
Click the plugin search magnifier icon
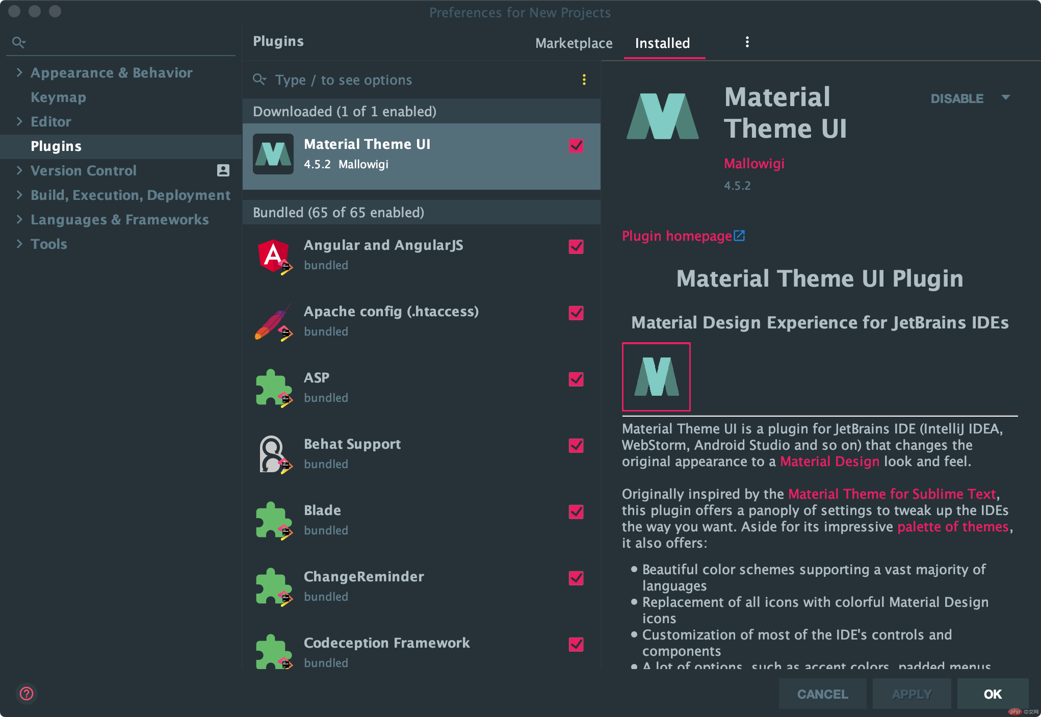[259, 80]
